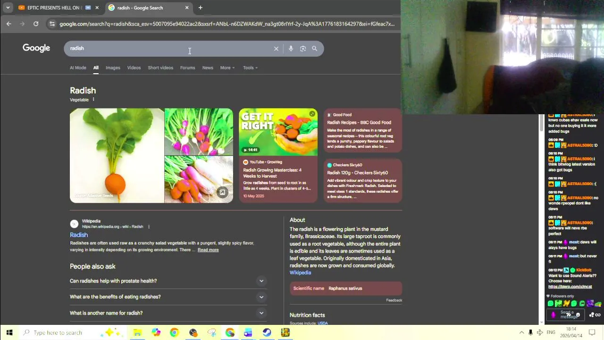Click the Wikipedia favicon on the result

pos(74,224)
